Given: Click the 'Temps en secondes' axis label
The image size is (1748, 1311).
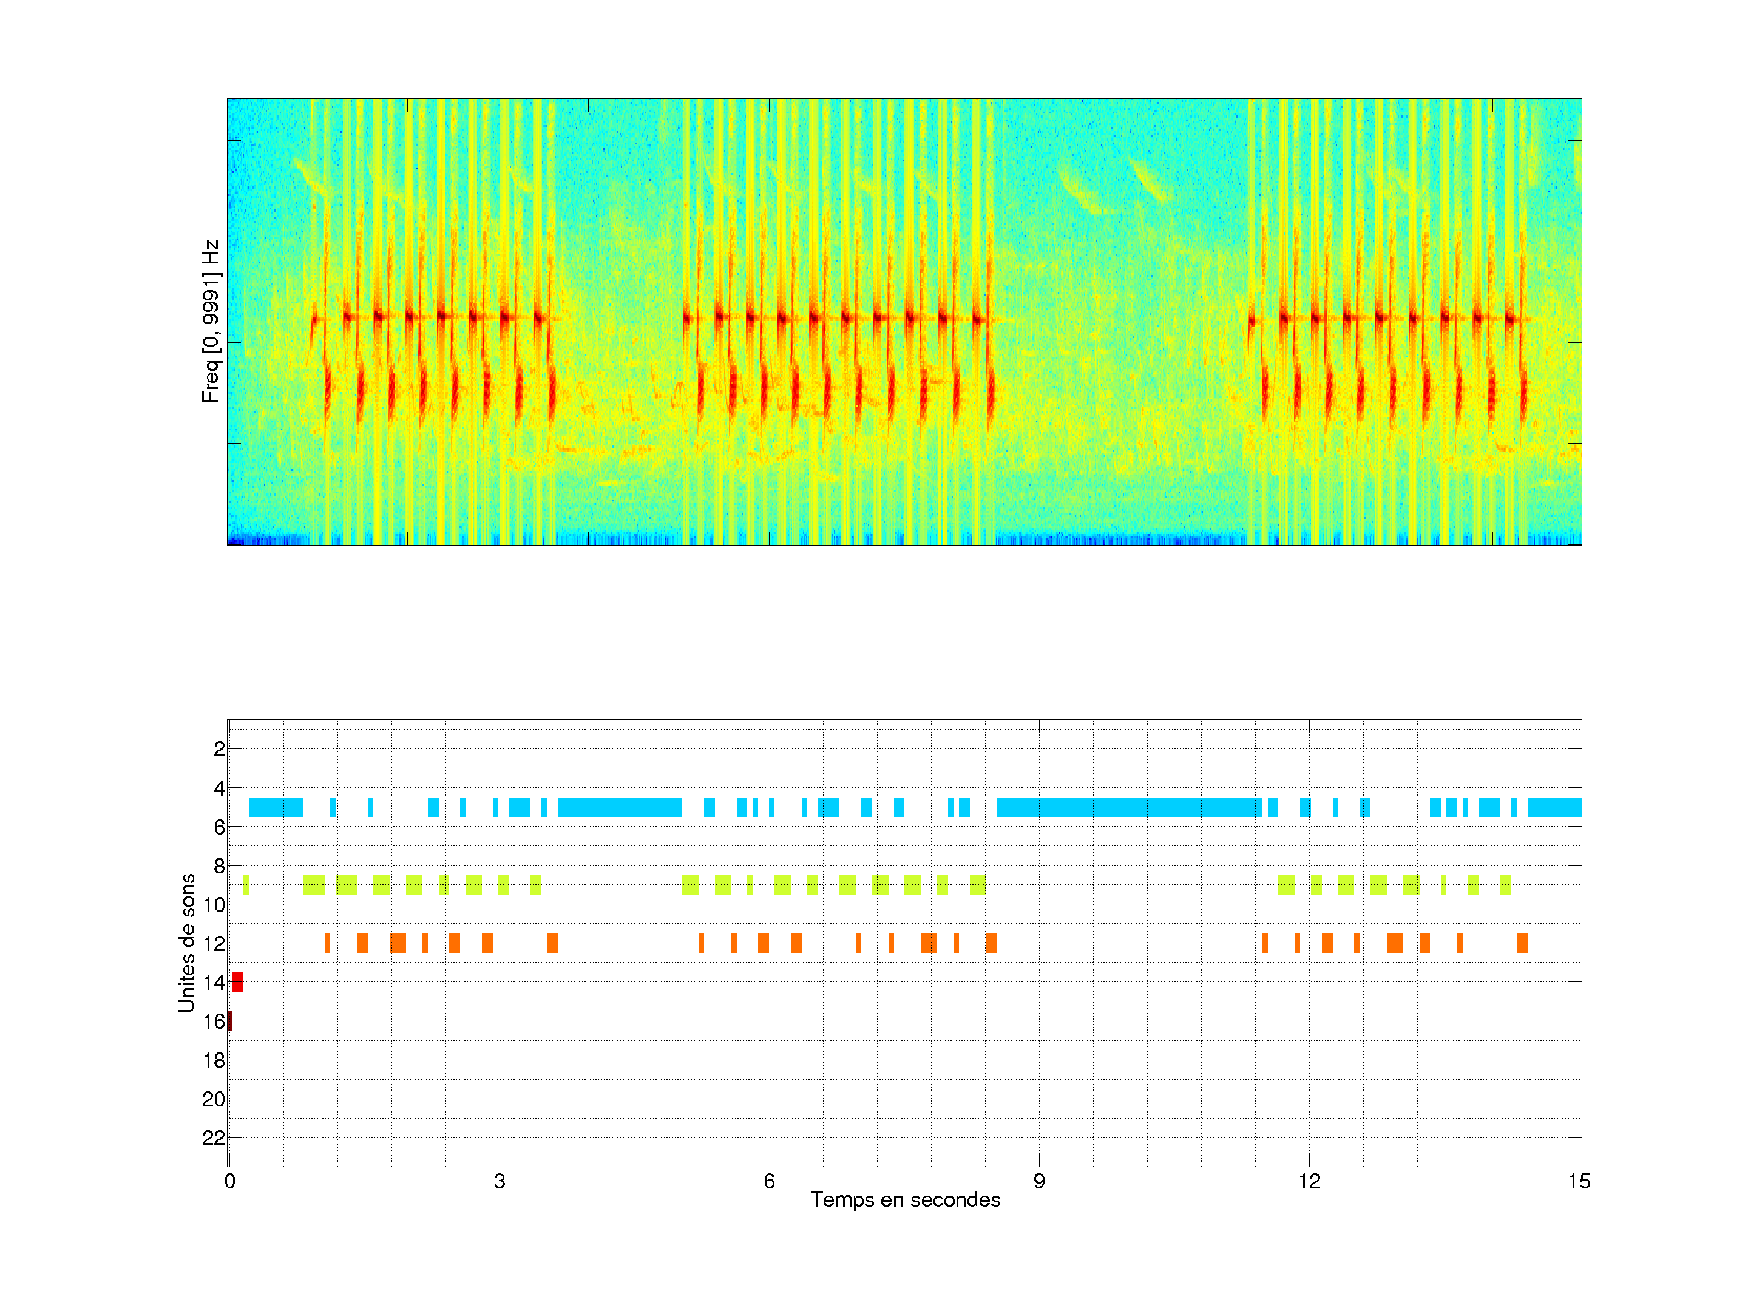Looking at the screenshot, I should pyautogui.click(x=905, y=1199).
